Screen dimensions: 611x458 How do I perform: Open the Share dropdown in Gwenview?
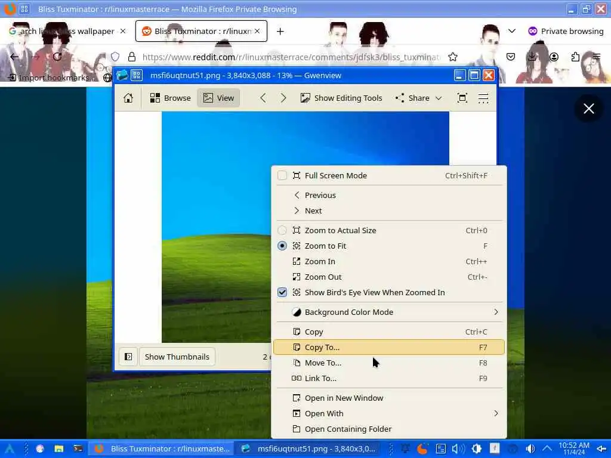click(418, 98)
